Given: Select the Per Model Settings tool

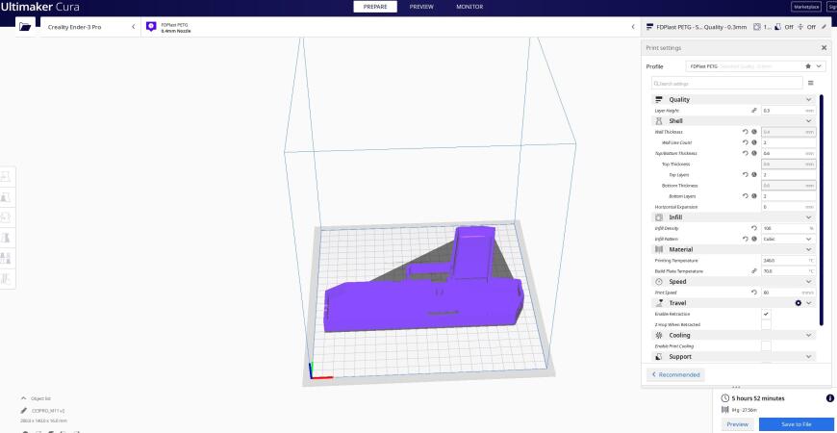Looking at the screenshot, I should pos(7,259).
